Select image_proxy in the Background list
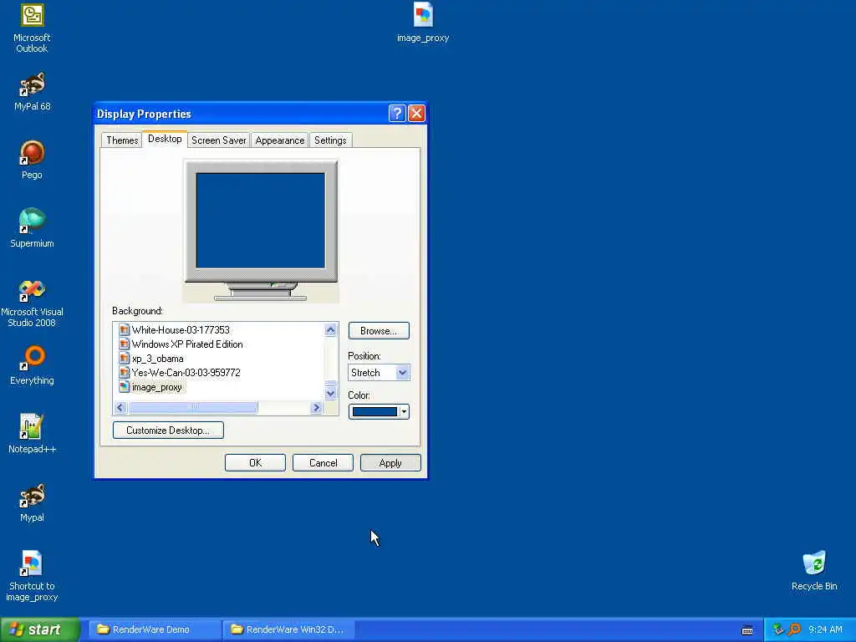 pyautogui.click(x=157, y=387)
